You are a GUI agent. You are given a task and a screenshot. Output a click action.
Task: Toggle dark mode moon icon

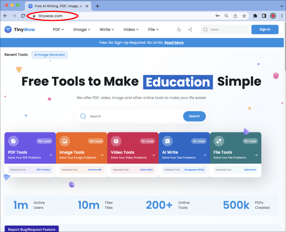(179, 29)
